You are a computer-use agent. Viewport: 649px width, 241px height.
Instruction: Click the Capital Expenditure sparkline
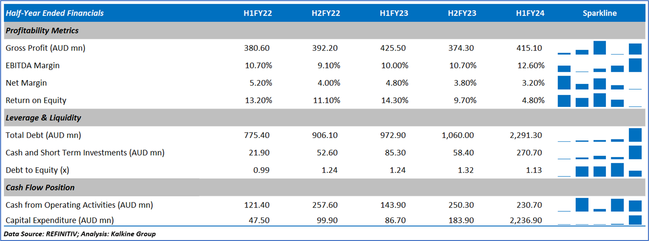coord(600,220)
